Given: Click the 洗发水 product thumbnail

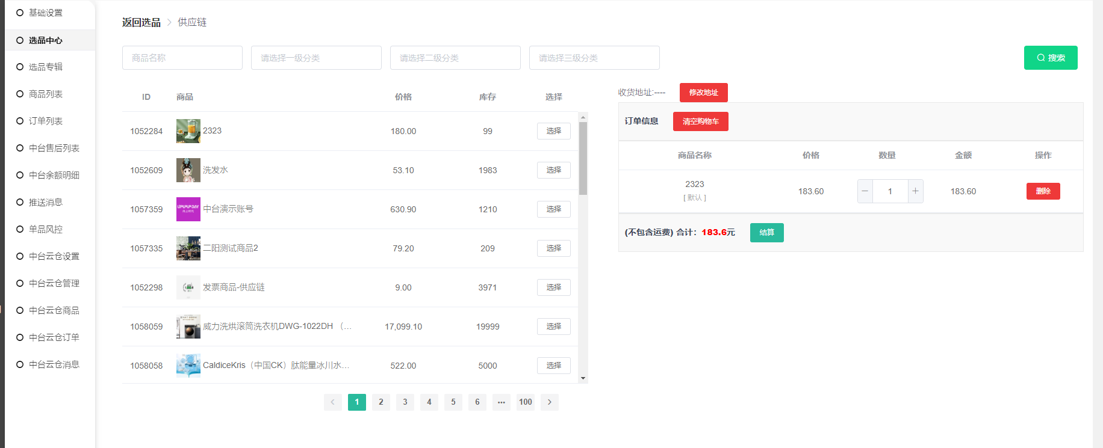Looking at the screenshot, I should 188,170.
